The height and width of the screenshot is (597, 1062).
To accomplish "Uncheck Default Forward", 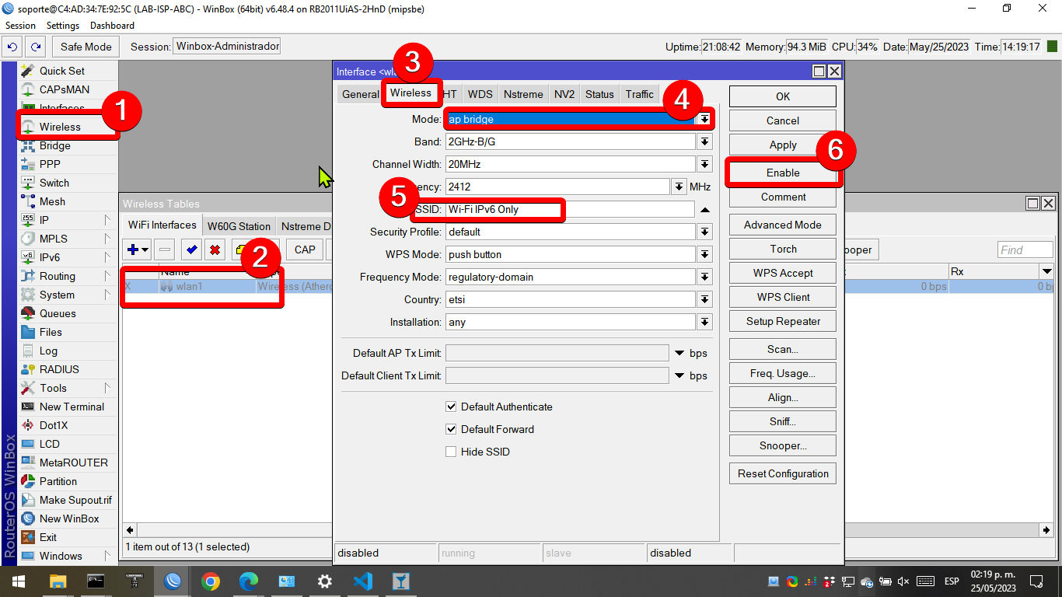I will click(450, 428).
